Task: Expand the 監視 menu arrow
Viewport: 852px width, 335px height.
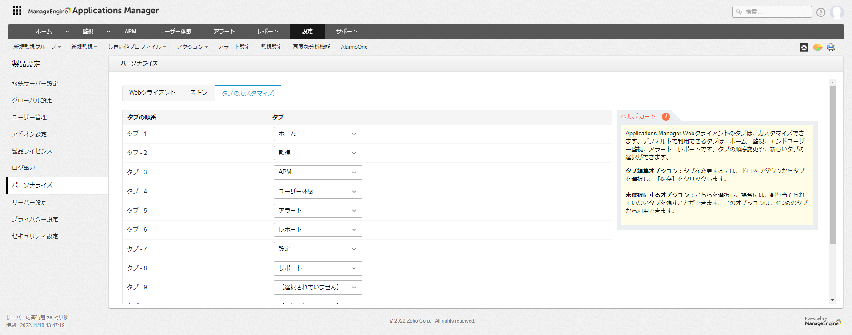Action: (x=108, y=32)
